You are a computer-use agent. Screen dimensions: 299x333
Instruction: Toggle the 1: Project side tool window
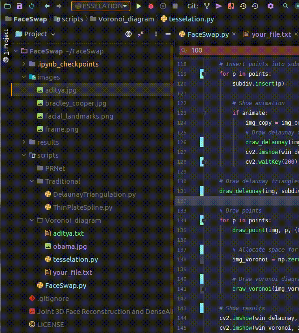pyautogui.click(x=6, y=46)
